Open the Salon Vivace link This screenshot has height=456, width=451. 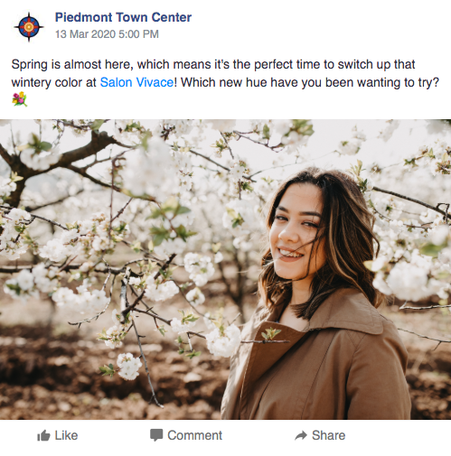136,82
